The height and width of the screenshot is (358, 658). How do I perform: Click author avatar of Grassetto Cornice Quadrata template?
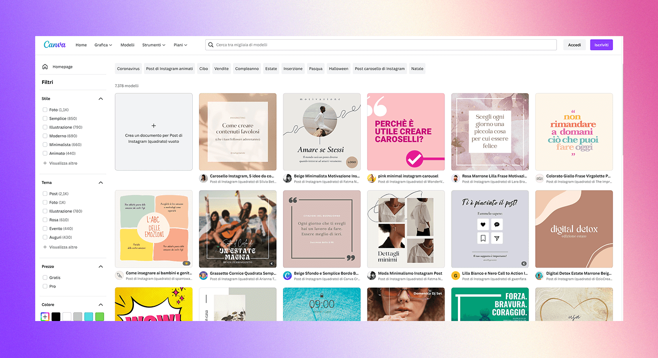click(203, 276)
